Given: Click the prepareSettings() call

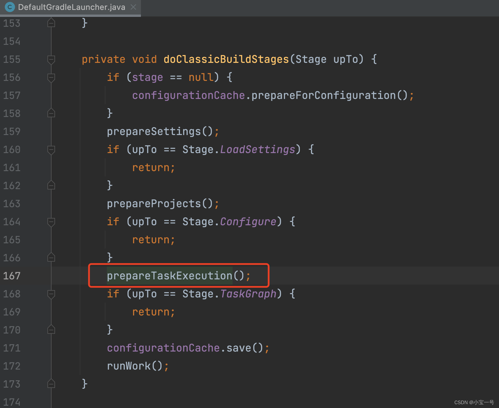Looking at the screenshot, I should tap(163, 131).
